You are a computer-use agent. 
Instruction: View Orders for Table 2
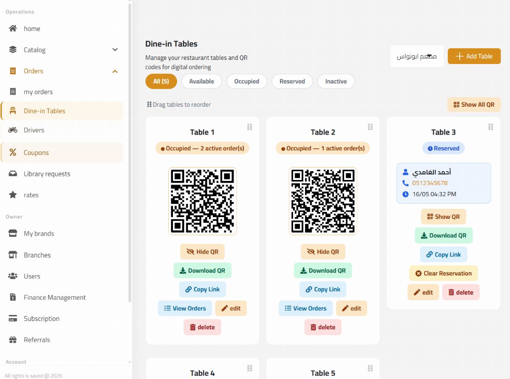pyautogui.click(x=306, y=308)
